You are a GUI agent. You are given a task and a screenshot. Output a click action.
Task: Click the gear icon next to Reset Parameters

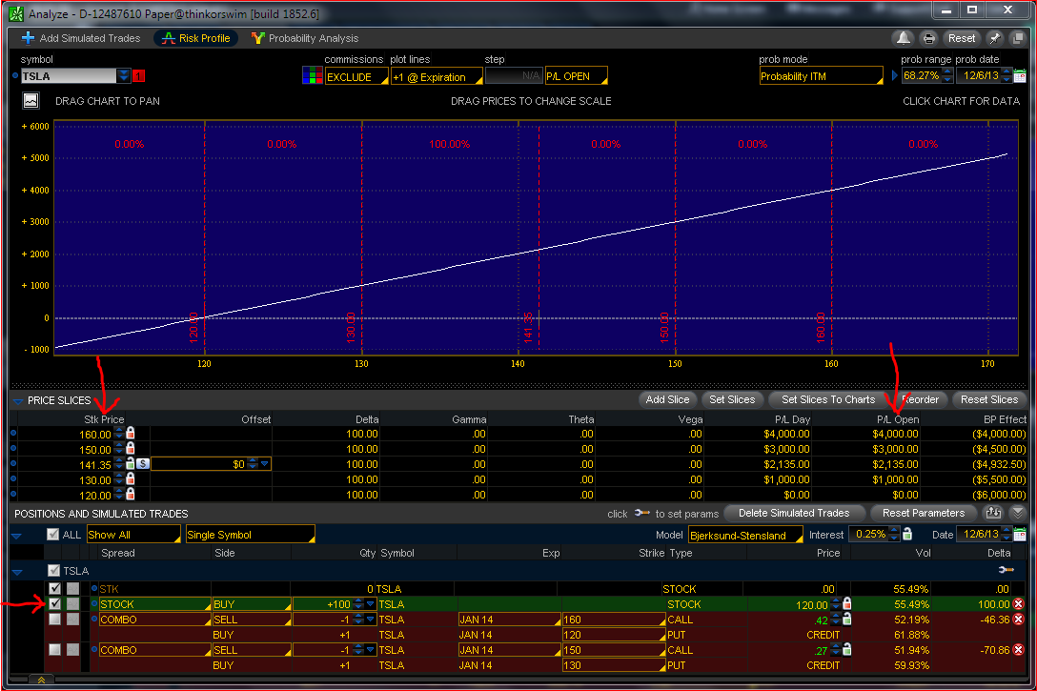click(993, 513)
